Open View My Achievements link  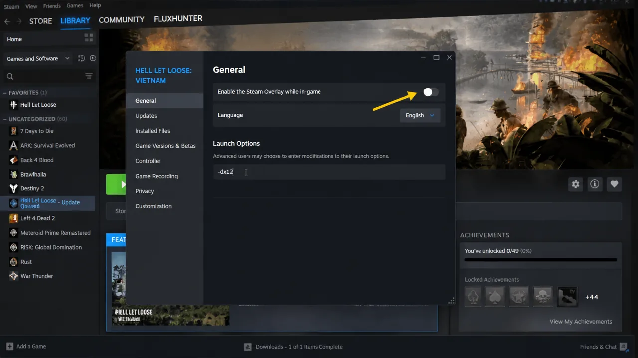[581, 322]
